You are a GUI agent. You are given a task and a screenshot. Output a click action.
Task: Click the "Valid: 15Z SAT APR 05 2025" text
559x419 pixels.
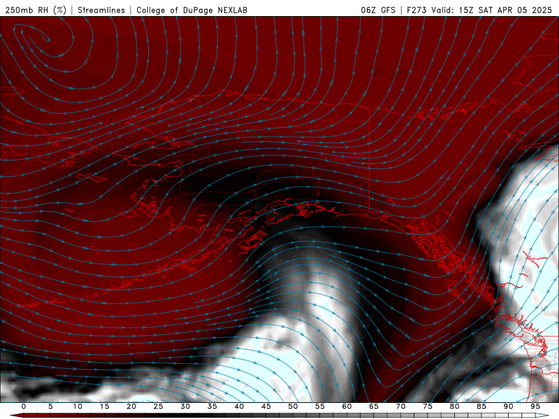(x=491, y=10)
